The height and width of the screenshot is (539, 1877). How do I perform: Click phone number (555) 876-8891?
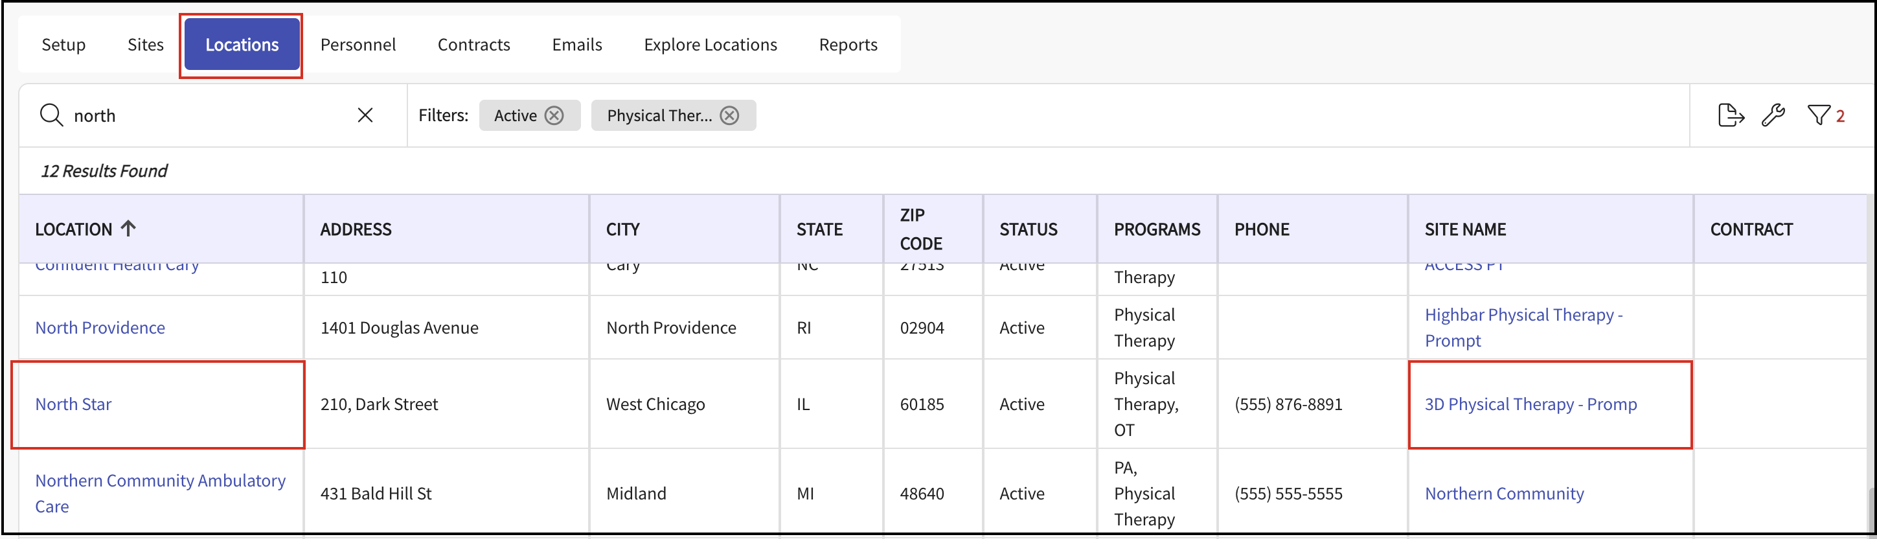click(x=1288, y=404)
